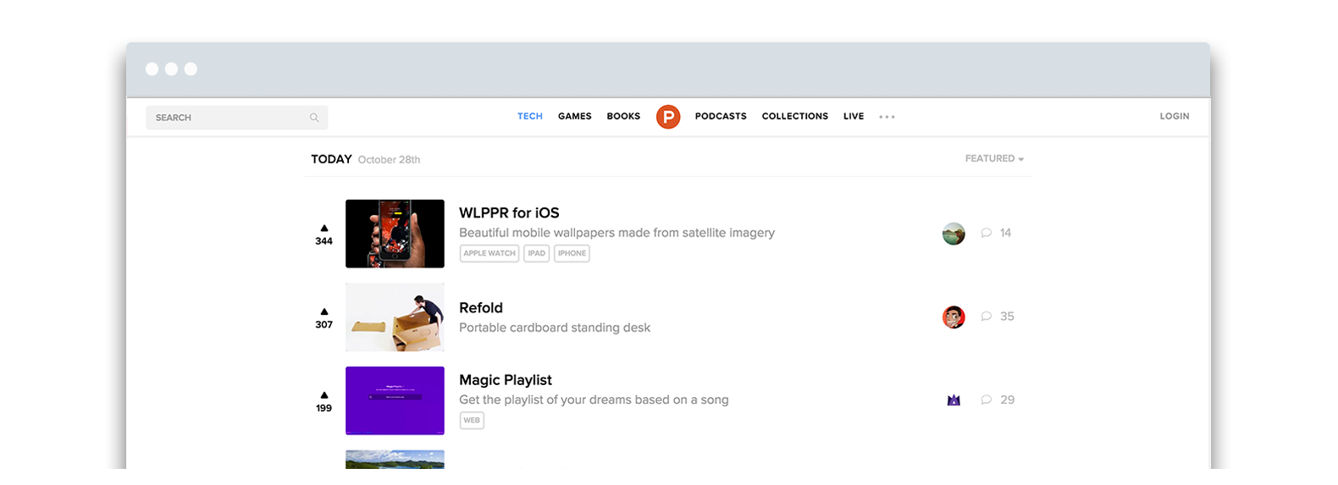Go to Collections

(x=795, y=116)
